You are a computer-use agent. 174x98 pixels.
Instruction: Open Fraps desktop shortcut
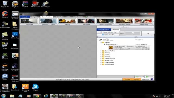click(x=5, y=46)
